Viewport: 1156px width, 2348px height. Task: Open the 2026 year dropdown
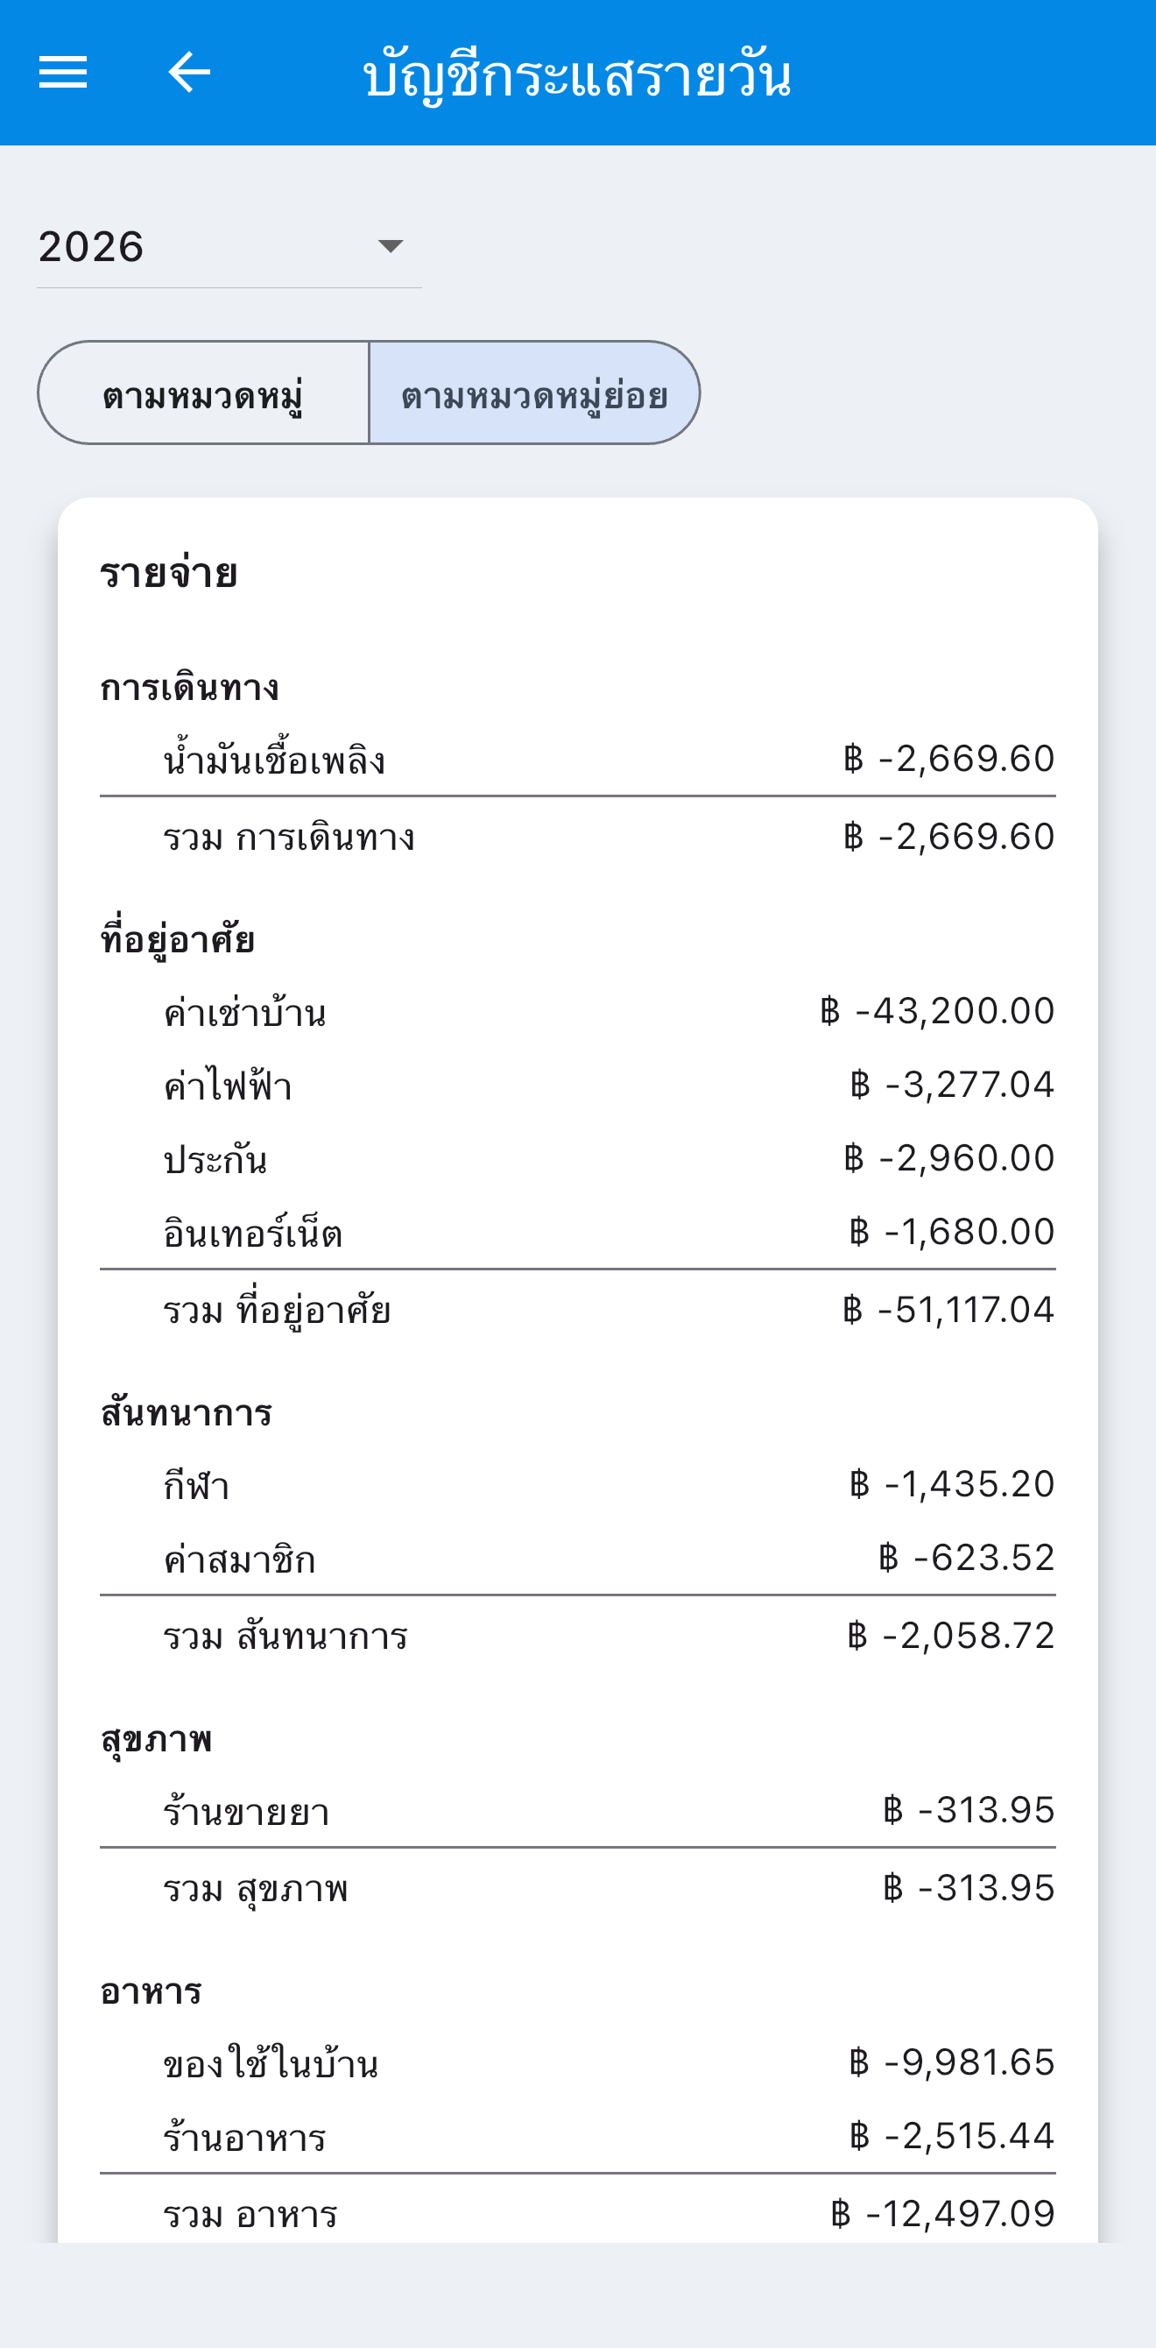pyautogui.click(x=229, y=246)
